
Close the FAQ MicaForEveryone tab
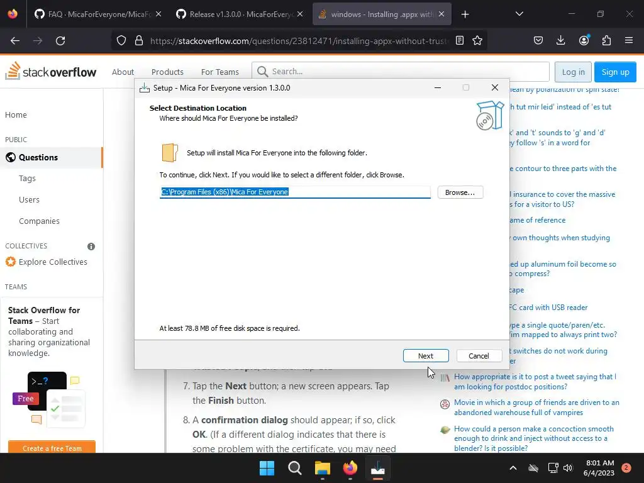point(158,14)
